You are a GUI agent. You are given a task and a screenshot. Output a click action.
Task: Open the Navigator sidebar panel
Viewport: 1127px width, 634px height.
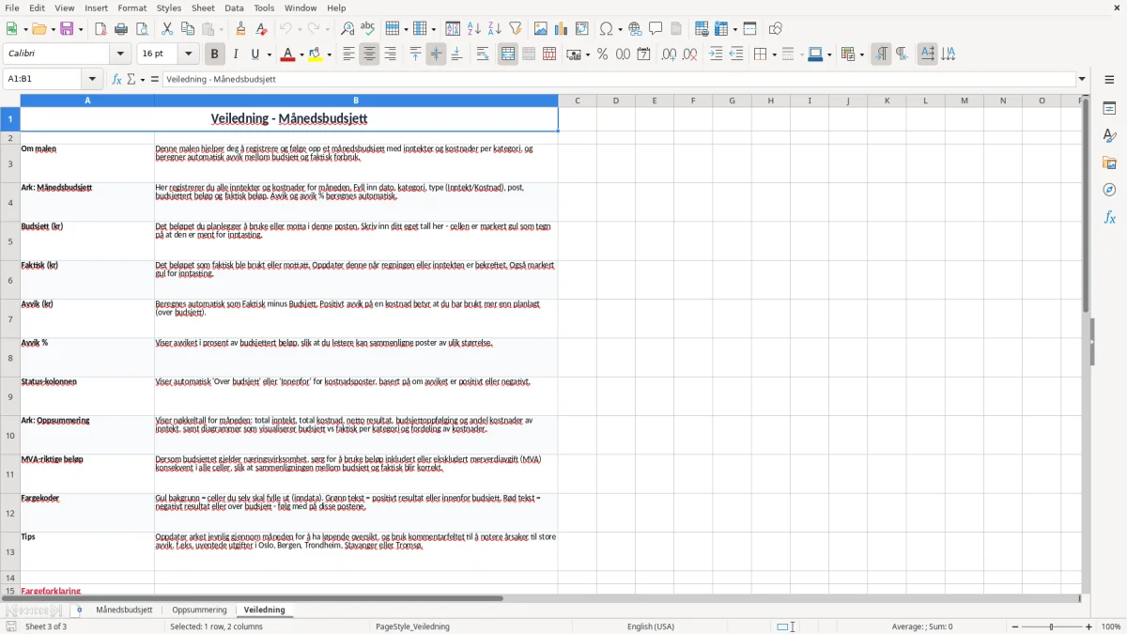[x=1109, y=190]
